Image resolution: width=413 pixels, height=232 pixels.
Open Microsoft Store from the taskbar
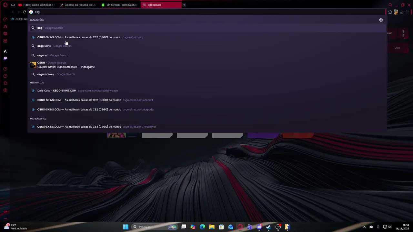point(221,227)
